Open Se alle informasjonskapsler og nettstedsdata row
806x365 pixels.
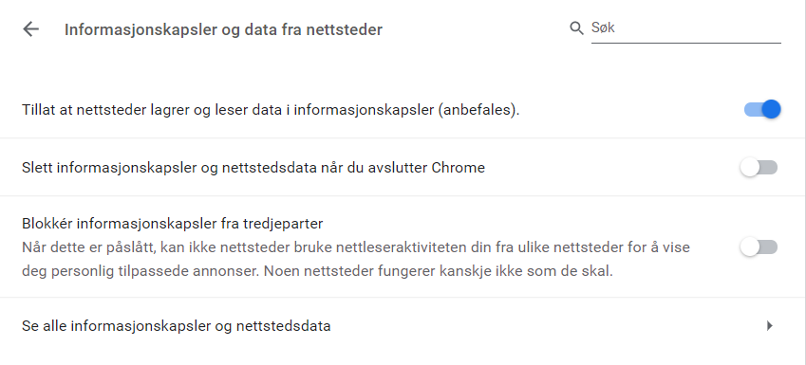(x=403, y=326)
